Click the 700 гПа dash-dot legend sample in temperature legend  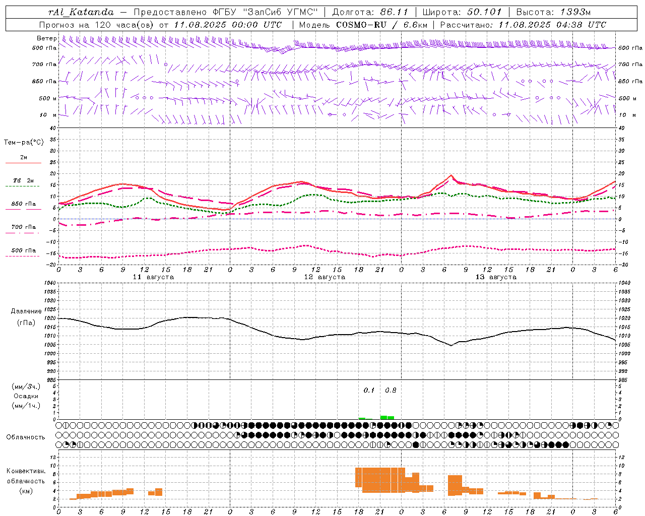(x=22, y=233)
